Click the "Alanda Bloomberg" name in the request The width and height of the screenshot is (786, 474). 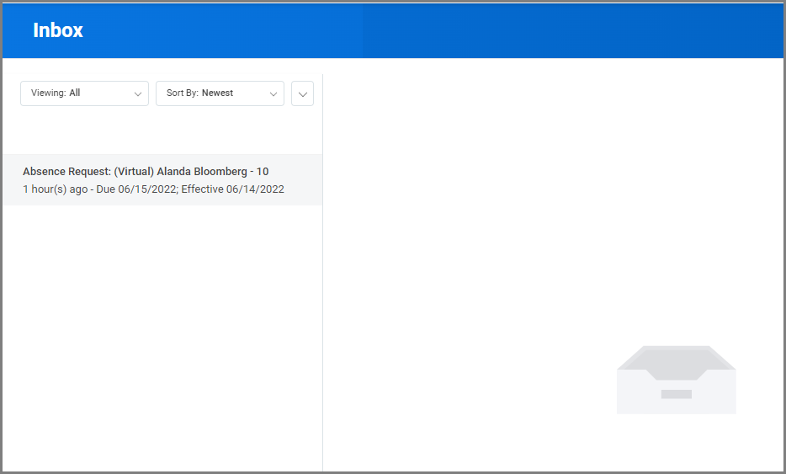202,172
